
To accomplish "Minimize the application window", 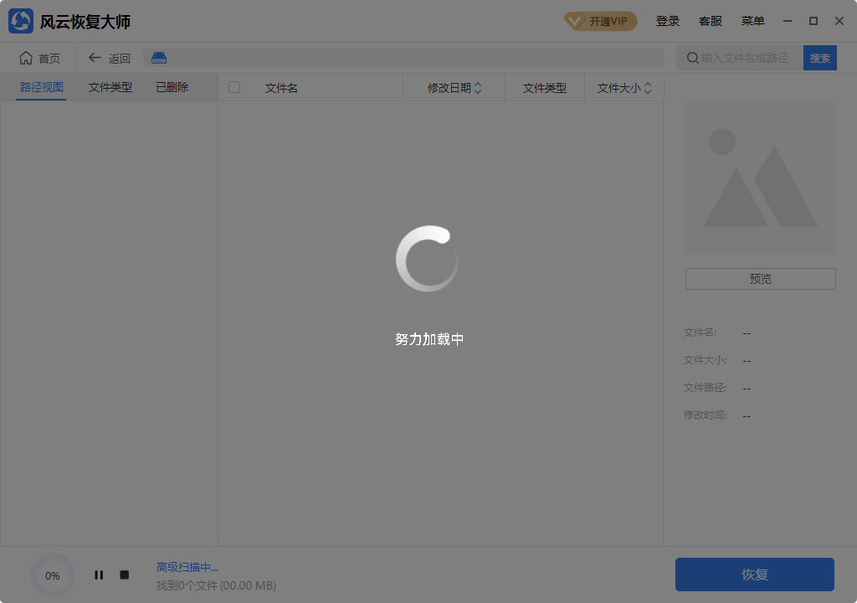I will click(788, 21).
